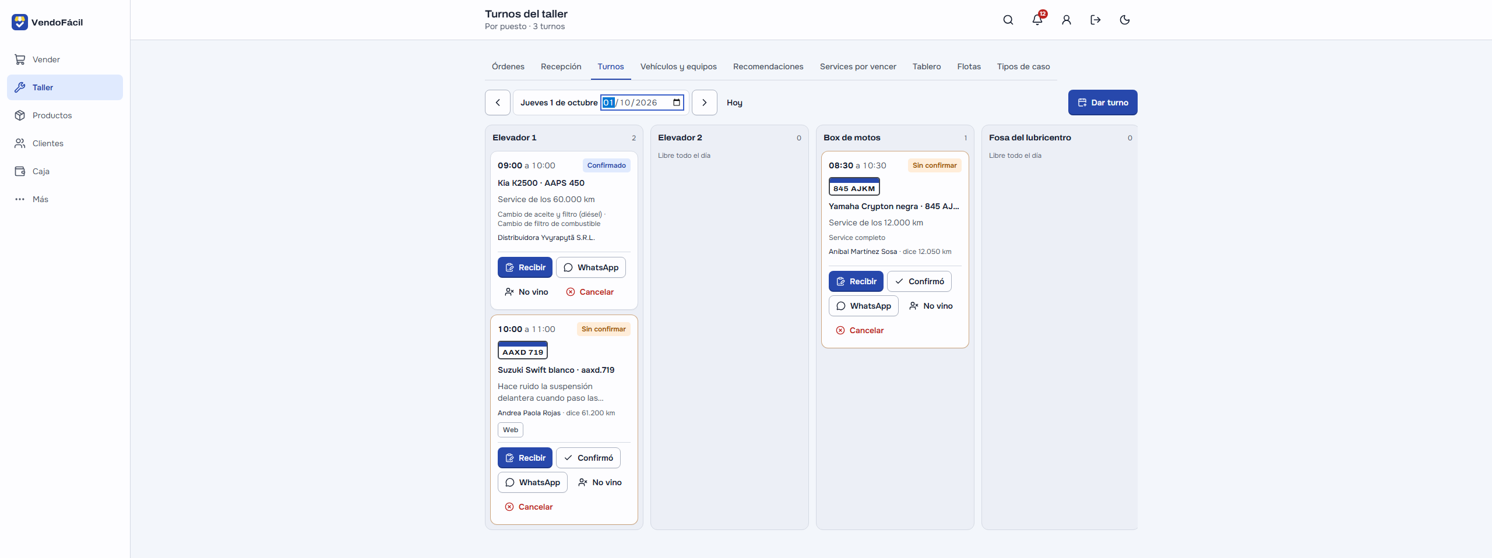Click WhatsApp on the Yamaha Crypton turno

(x=864, y=306)
